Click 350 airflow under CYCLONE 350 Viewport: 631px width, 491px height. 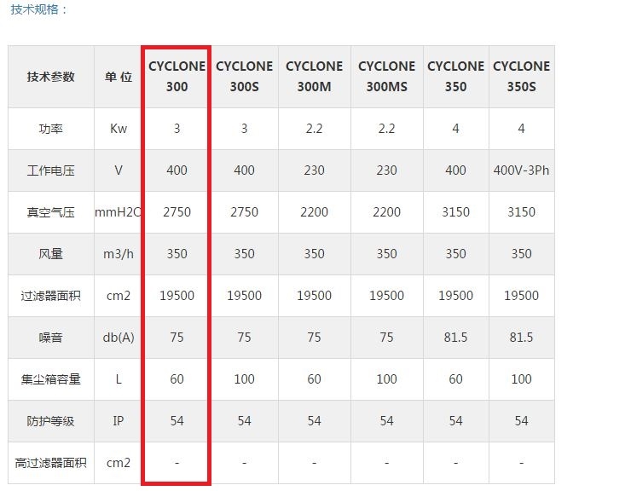pyautogui.click(x=455, y=254)
